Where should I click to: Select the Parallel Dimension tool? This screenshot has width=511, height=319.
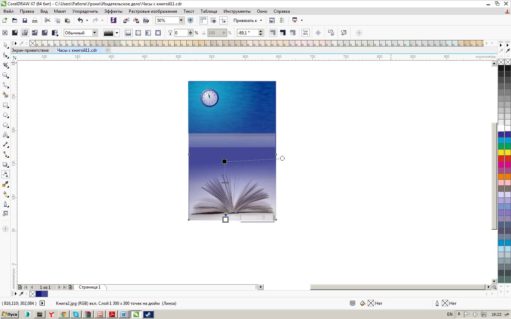point(5,145)
